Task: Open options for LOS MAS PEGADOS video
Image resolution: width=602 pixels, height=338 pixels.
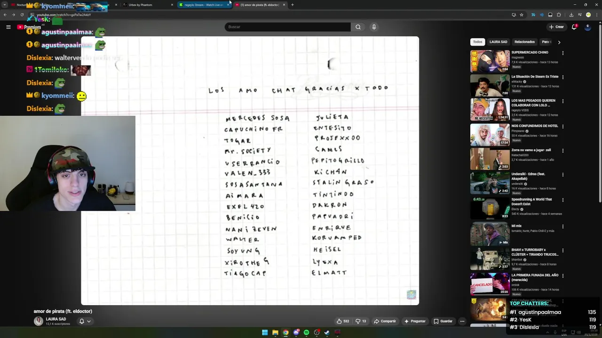Action: [x=562, y=101]
